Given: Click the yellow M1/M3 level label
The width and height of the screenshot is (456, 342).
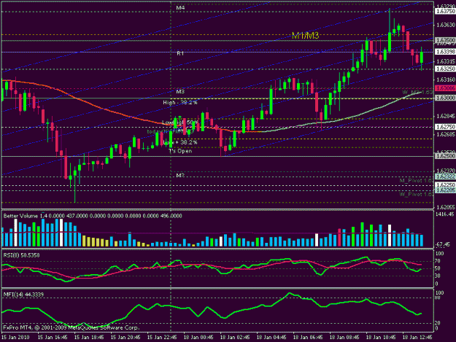Looking at the screenshot, I should (x=306, y=36).
